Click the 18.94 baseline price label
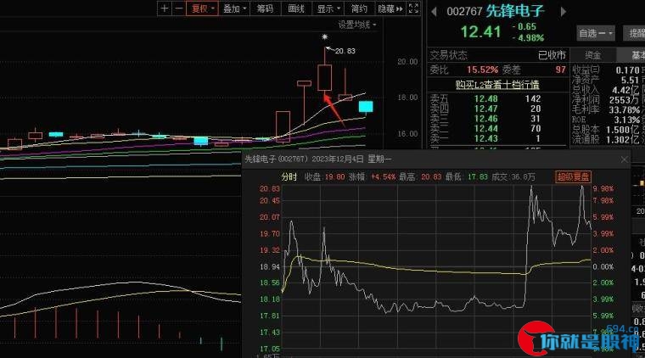 [x=269, y=266]
